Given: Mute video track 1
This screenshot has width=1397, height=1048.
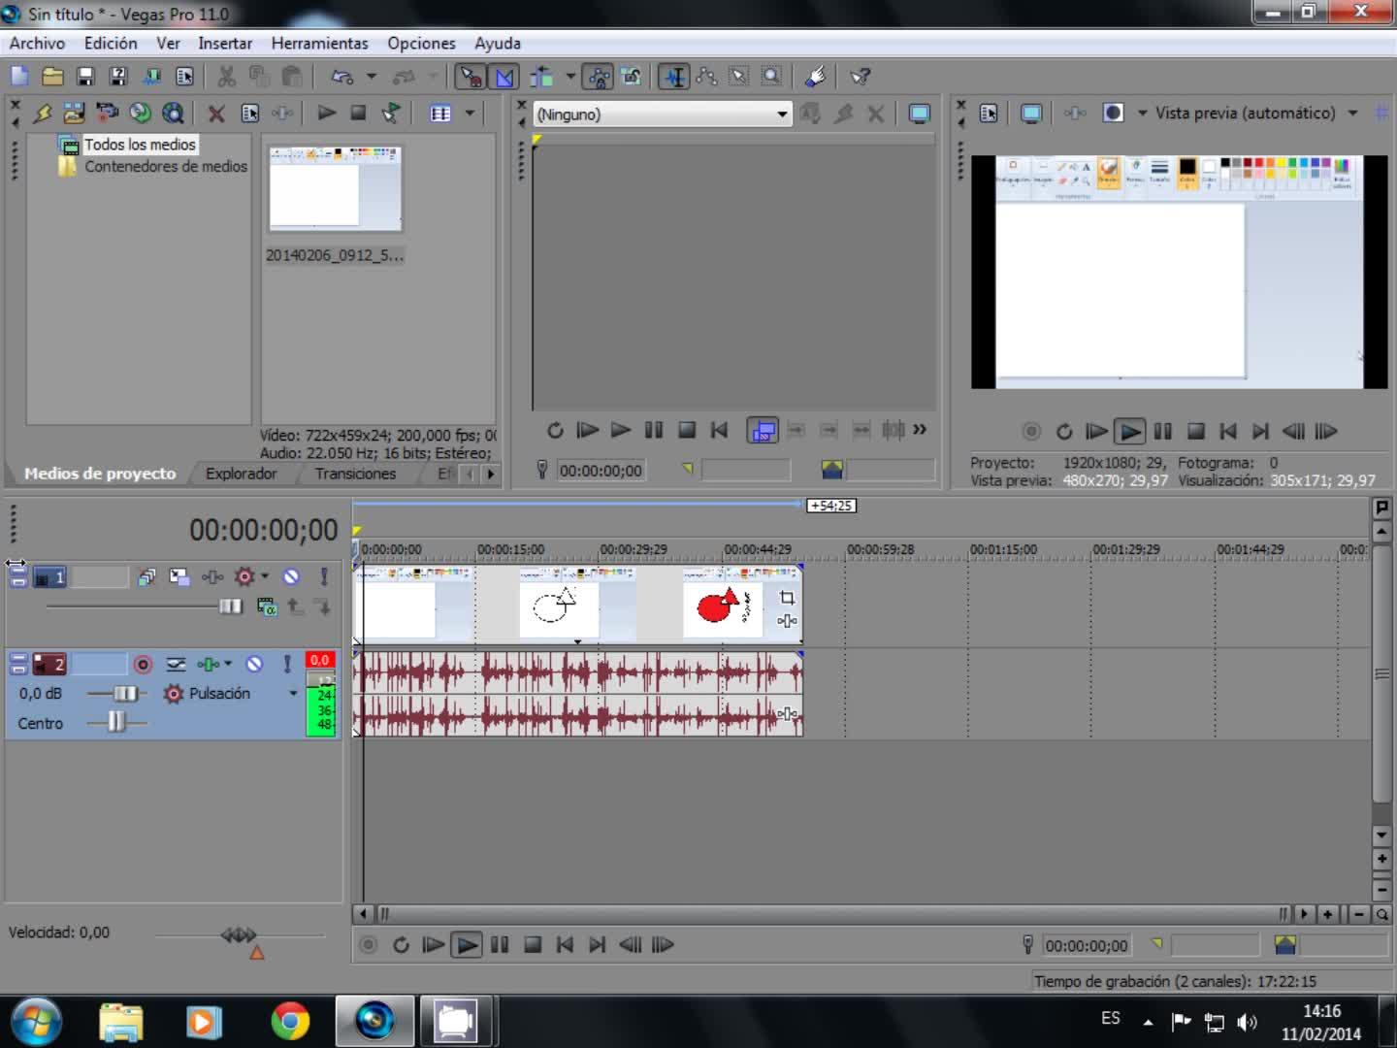Looking at the screenshot, I should [x=291, y=576].
